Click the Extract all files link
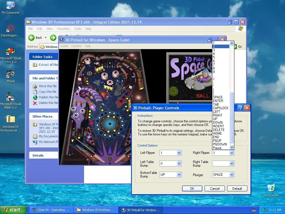 [48, 65]
